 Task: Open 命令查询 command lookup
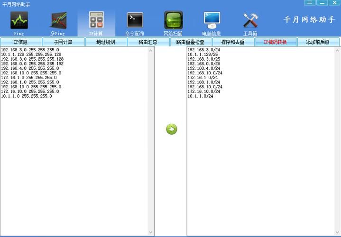pyautogui.click(x=135, y=22)
